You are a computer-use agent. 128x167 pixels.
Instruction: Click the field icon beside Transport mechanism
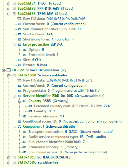(25, 132)
